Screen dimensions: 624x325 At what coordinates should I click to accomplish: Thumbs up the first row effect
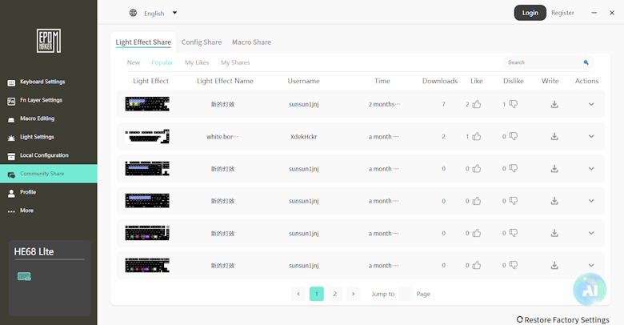click(x=477, y=104)
